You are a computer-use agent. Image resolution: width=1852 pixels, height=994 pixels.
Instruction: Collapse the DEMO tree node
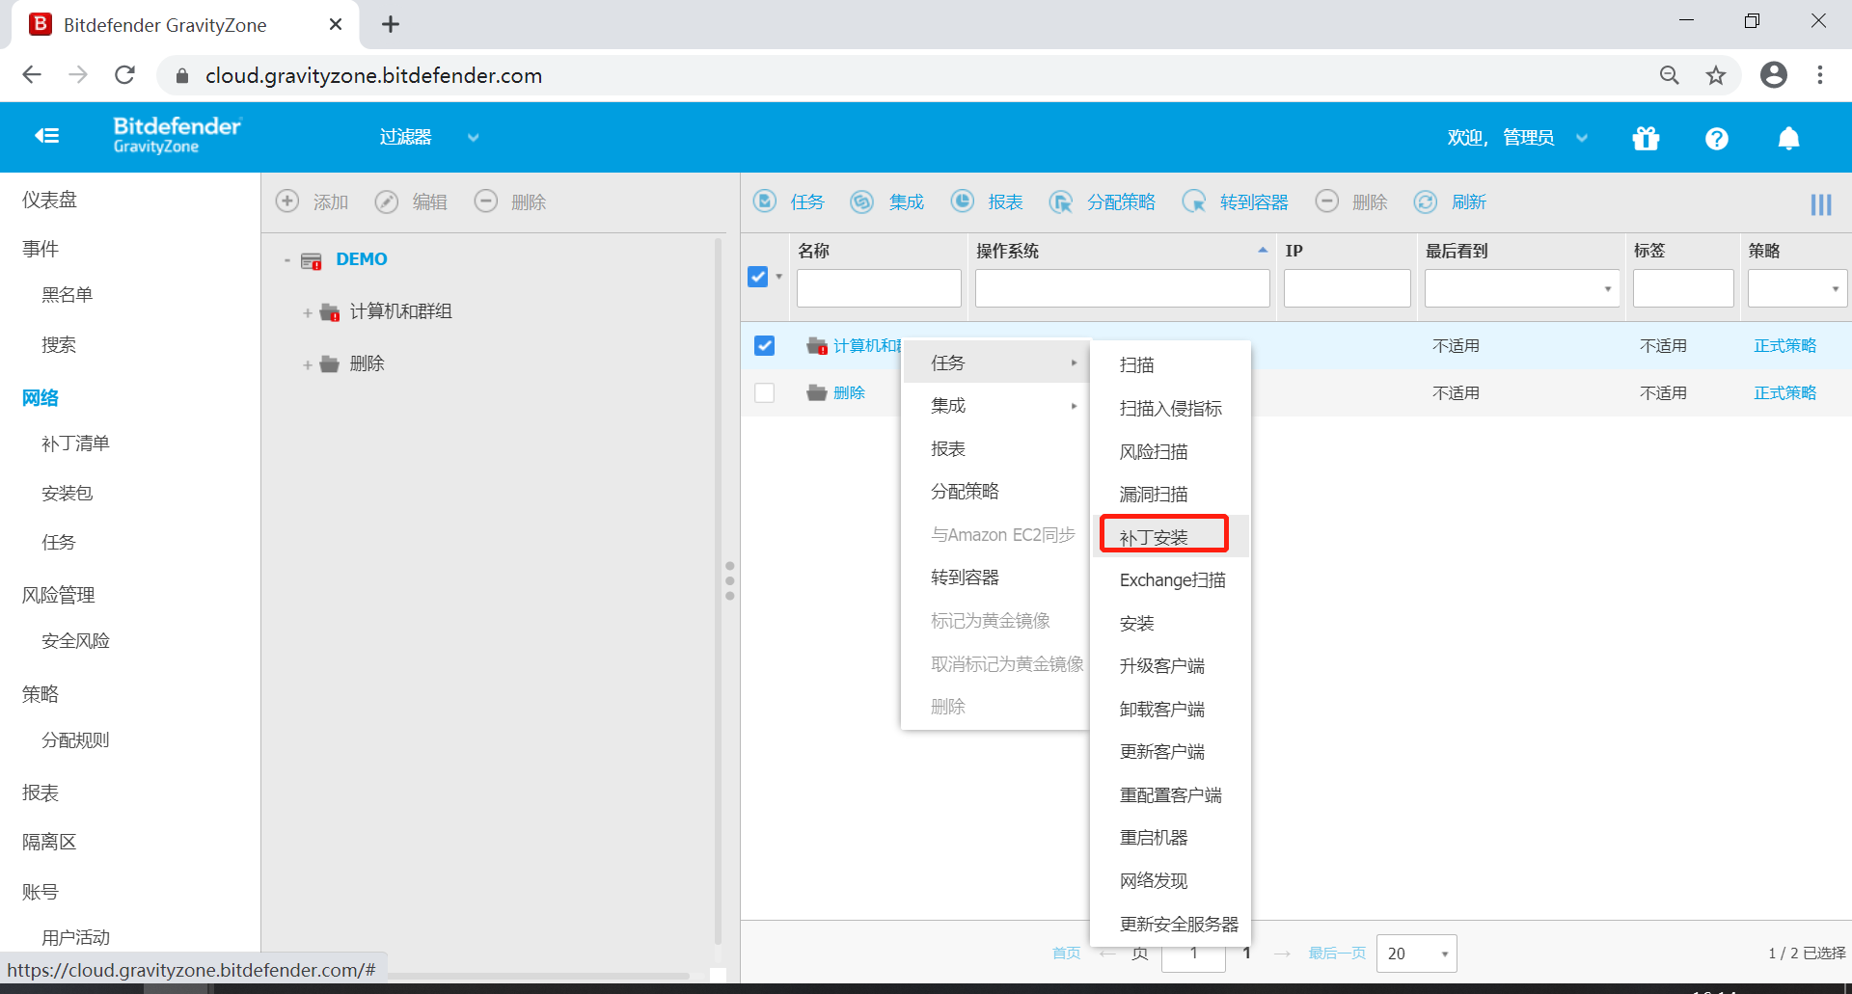(x=286, y=260)
